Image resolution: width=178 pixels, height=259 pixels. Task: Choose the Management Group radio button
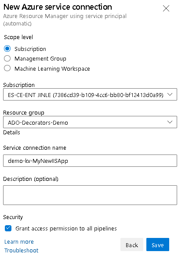click(x=7, y=58)
